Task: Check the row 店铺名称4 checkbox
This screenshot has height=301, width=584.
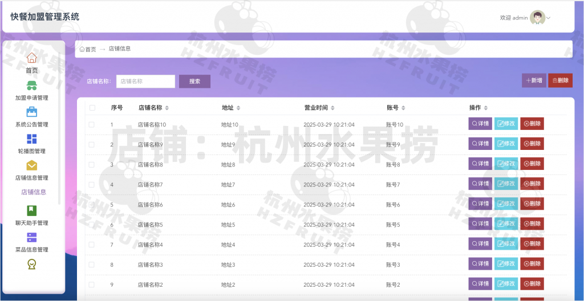Action: [x=92, y=245]
